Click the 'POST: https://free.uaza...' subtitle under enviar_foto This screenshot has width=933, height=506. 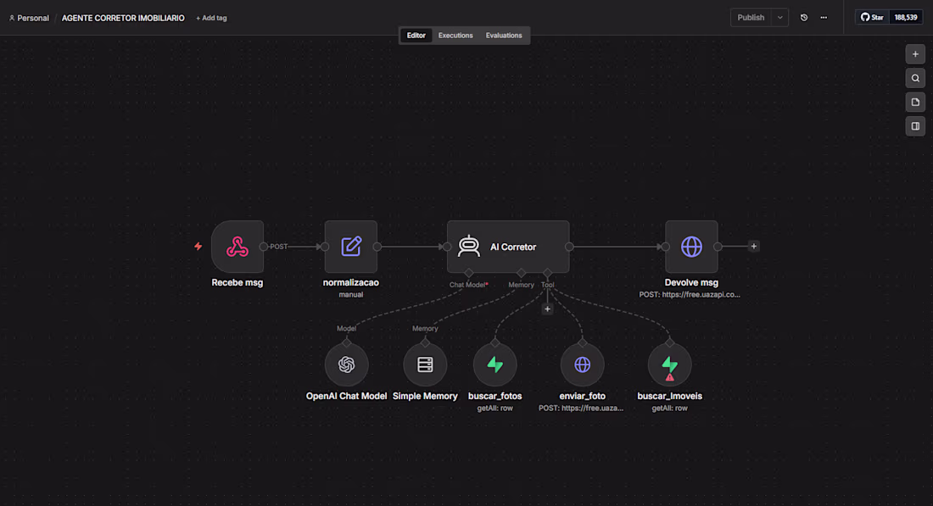pyautogui.click(x=581, y=408)
